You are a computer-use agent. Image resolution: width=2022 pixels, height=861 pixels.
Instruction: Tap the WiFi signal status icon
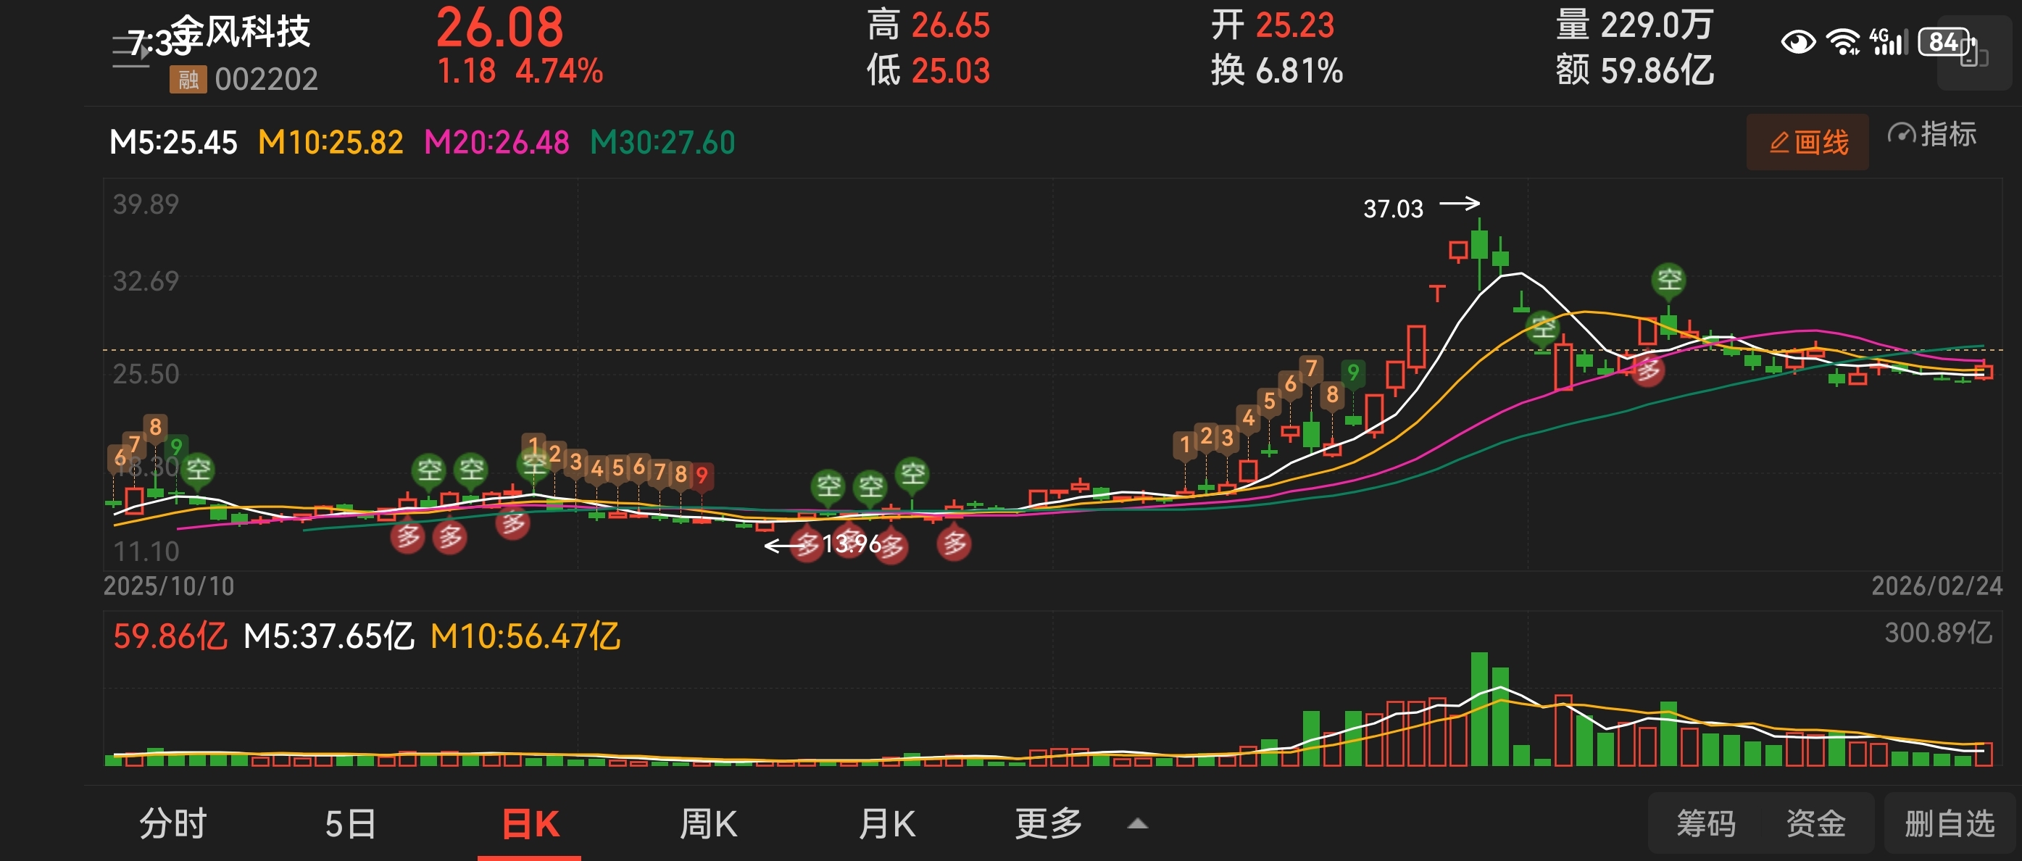click(1842, 41)
